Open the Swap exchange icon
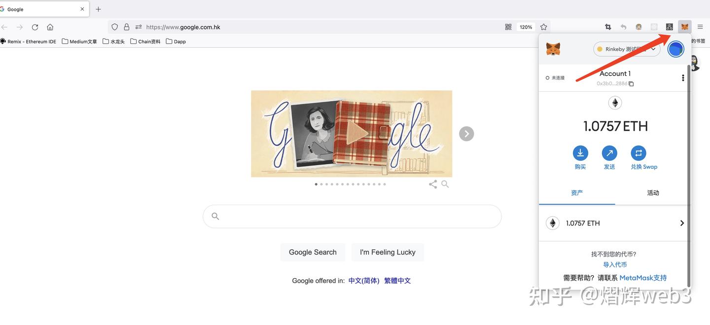The height and width of the screenshot is (325, 710). click(639, 153)
